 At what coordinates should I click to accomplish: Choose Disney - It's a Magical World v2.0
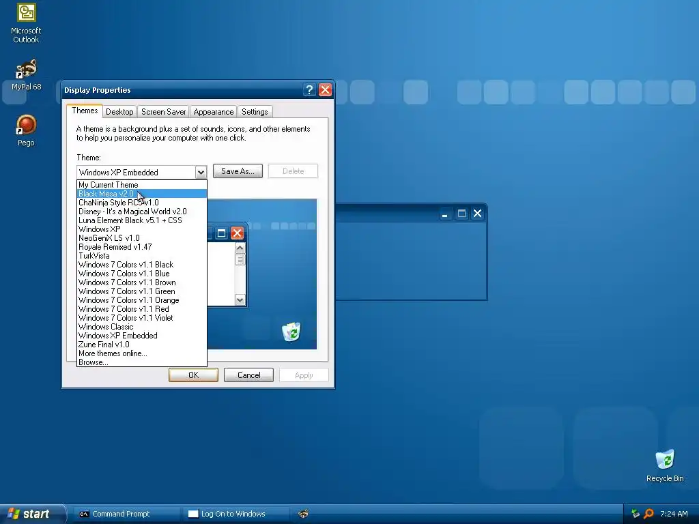click(142, 212)
